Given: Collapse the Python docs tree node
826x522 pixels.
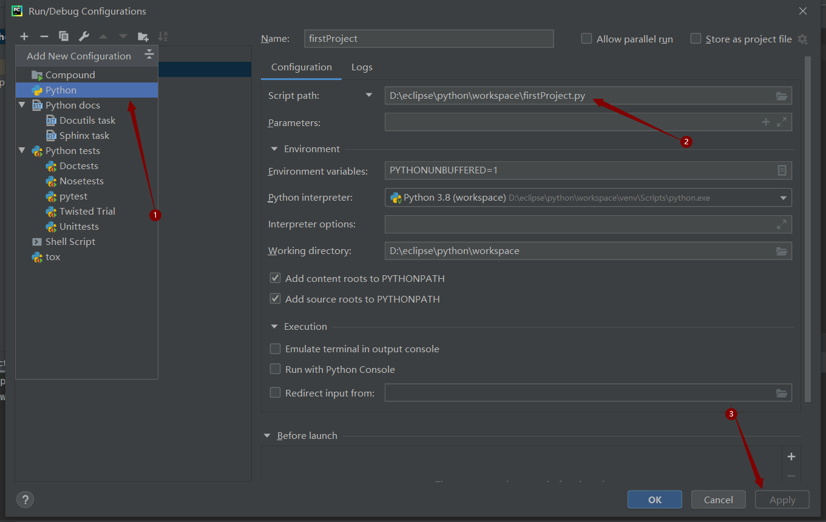Looking at the screenshot, I should (x=22, y=105).
